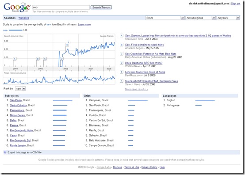Sign out of the account
Image resolution: width=245 pixels, height=175 pixels.
pyautogui.click(x=235, y=4)
